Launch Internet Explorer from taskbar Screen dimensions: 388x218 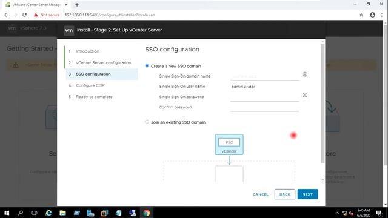[x=48, y=213]
